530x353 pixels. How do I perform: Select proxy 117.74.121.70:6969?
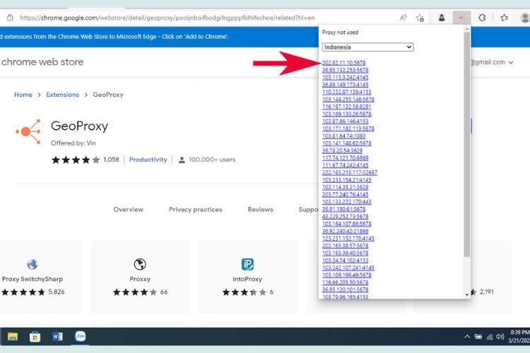tap(345, 157)
